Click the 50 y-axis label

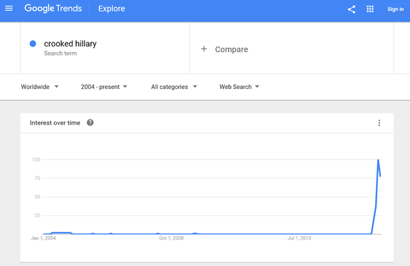[37, 197]
